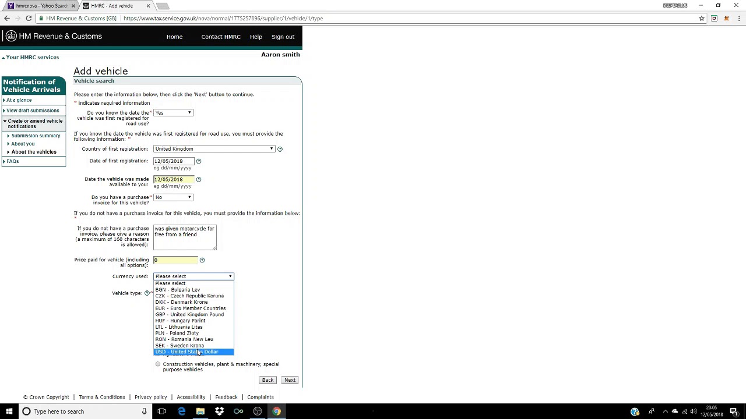The height and width of the screenshot is (419, 746).
Task: Choose DKK - Denmark Krone option
Action: pyautogui.click(x=193, y=302)
